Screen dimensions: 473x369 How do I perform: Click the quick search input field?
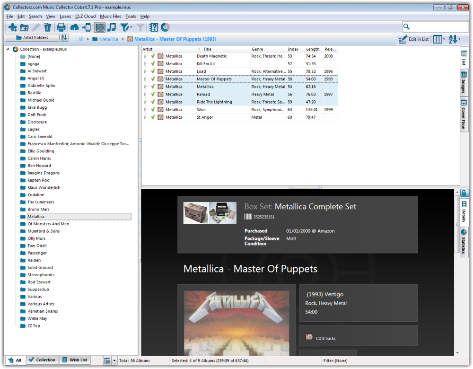pos(439,26)
